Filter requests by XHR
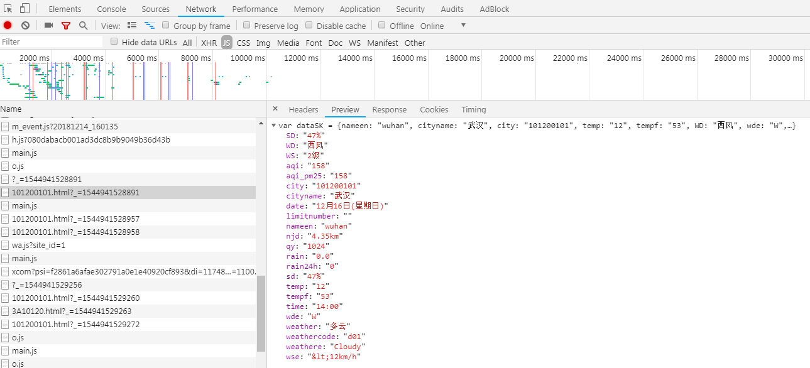The height and width of the screenshot is (368, 810). tap(208, 42)
